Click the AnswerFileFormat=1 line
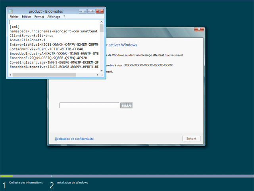Screen dimensions: 254x191 click(x=27, y=40)
